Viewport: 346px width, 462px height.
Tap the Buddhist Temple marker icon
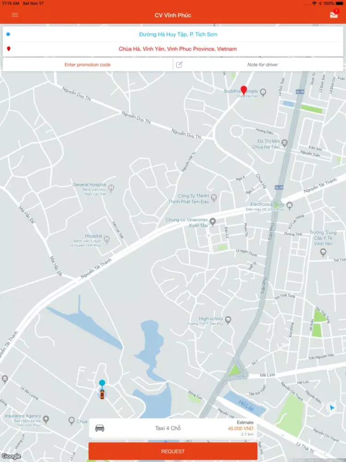click(263, 92)
